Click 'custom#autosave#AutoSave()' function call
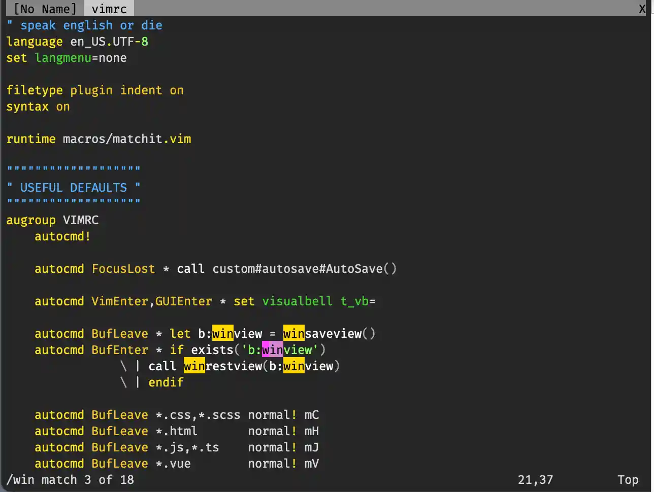Screen dimensions: 654x492 [304, 269]
